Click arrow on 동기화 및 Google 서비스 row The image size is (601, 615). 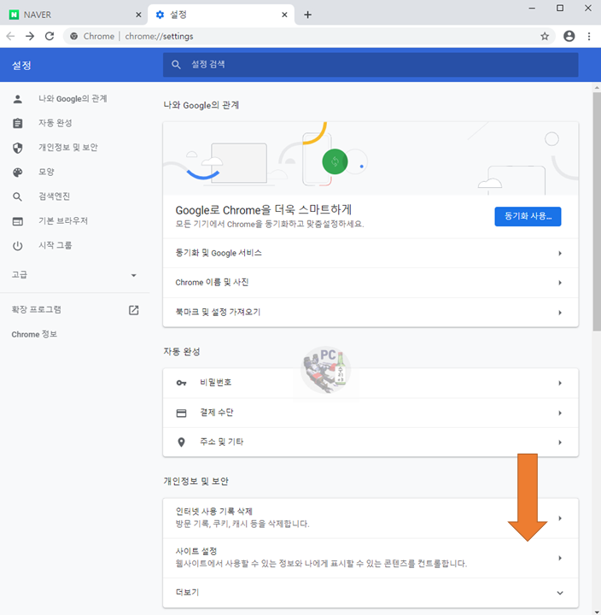click(x=560, y=254)
